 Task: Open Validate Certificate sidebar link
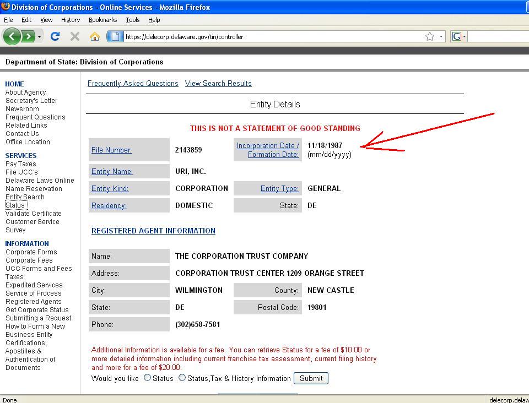coord(34,214)
